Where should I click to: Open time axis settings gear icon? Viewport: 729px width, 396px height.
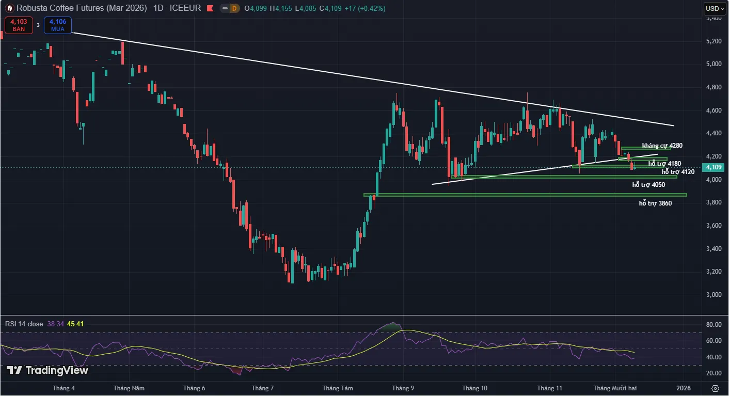click(715, 388)
